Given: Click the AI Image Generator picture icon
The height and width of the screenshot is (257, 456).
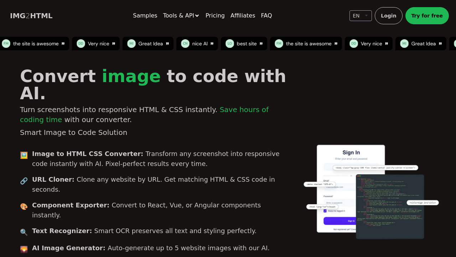Looking at the screenshot, I should (x=24, y=249).
